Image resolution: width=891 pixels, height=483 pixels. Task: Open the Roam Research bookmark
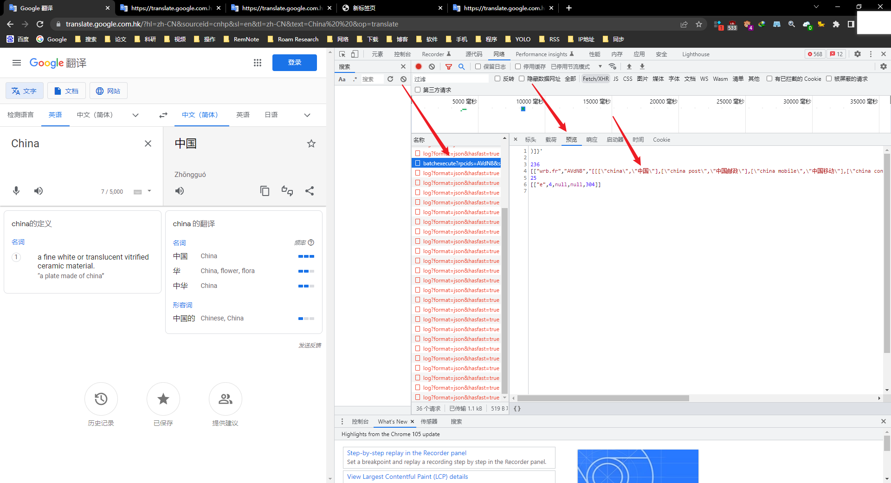[293, 39]
